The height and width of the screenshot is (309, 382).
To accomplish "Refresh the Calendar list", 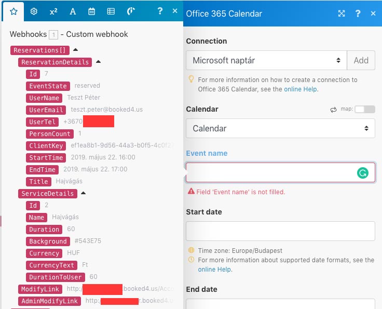I will (333, 110).
